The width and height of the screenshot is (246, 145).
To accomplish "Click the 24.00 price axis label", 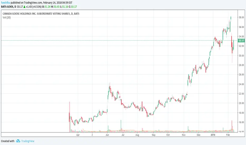I will [x=241, y=84].
